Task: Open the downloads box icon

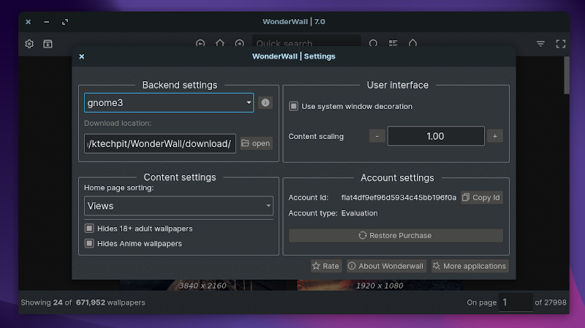Action: tap(48, 44)
